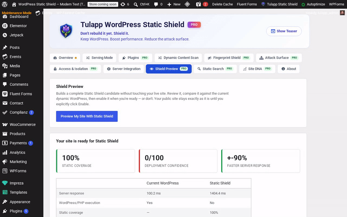This screenshot has height=217, width=347.
Task: Switch to the Plugins PRO tab
Action: coord(135,58)
